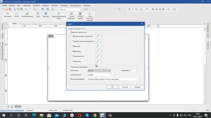This screenshot has height=118, width=211.
Task: Justify text in toolbar
Action: (x=163, y=9)
